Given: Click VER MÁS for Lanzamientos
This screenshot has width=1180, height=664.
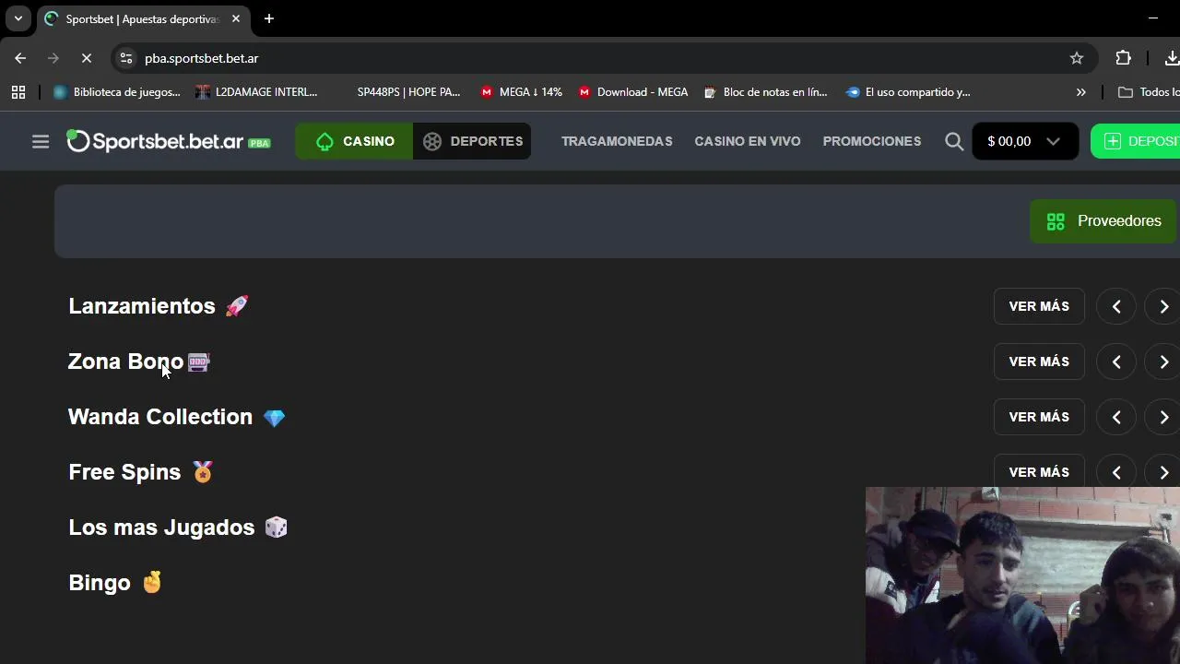Looking at the screenshot, I should tap(1039, 306).
